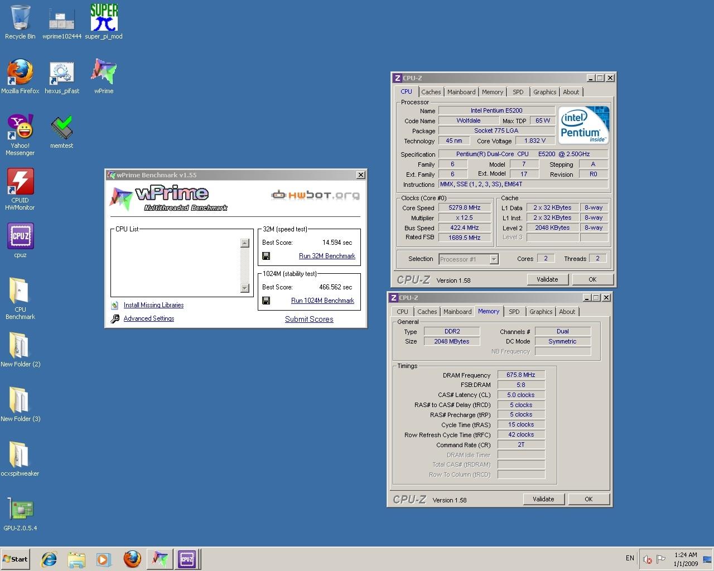Switch to the wPrime taskbar button
The height and width of the screenshot is (571, 714).
[x=160, y=559]
